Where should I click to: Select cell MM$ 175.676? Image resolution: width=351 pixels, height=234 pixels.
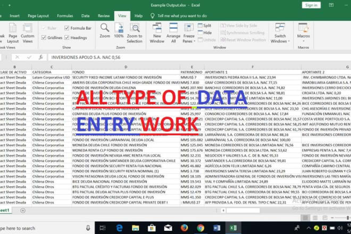click(192, 151)
